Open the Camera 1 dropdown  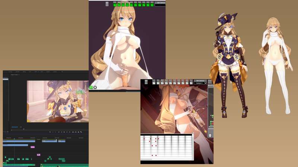200,83
